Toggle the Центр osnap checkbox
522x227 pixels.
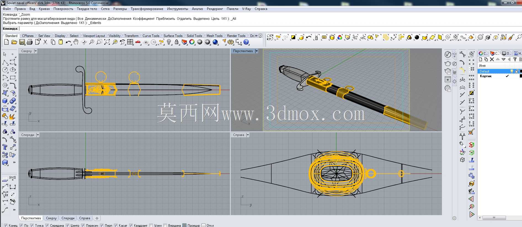68,225
